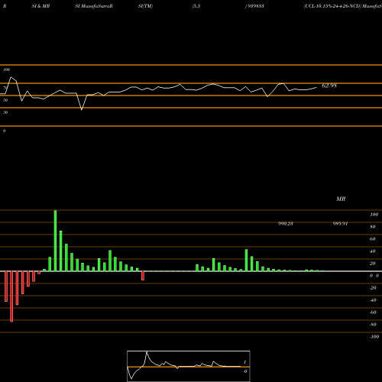Click the -60 label on MR axis
This screenshot has width=382, height=382.
pyautogui.click(x=373, y=312)
